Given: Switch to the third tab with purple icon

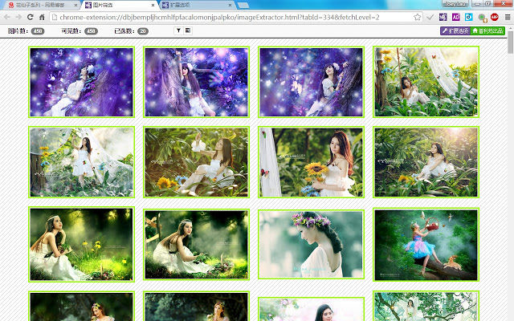Looking at the screenshot, I should [x=196, y=6].
